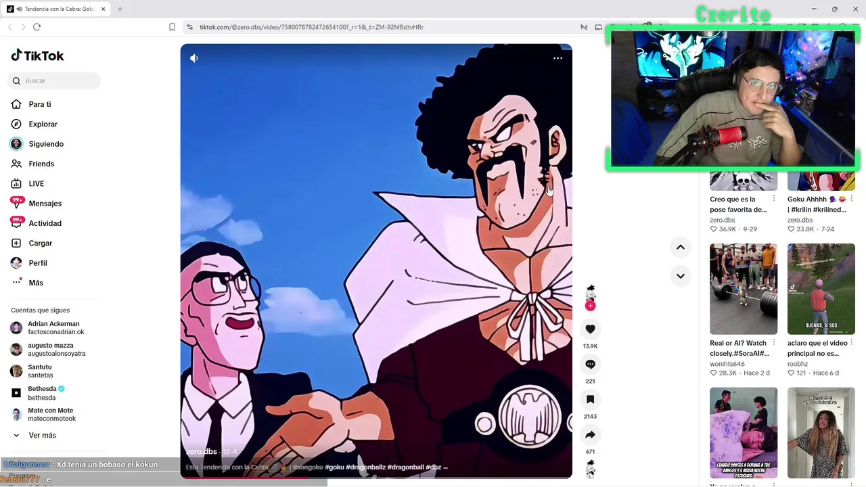
Task: Select Cargar to upload a video
Action: (40, 243)
